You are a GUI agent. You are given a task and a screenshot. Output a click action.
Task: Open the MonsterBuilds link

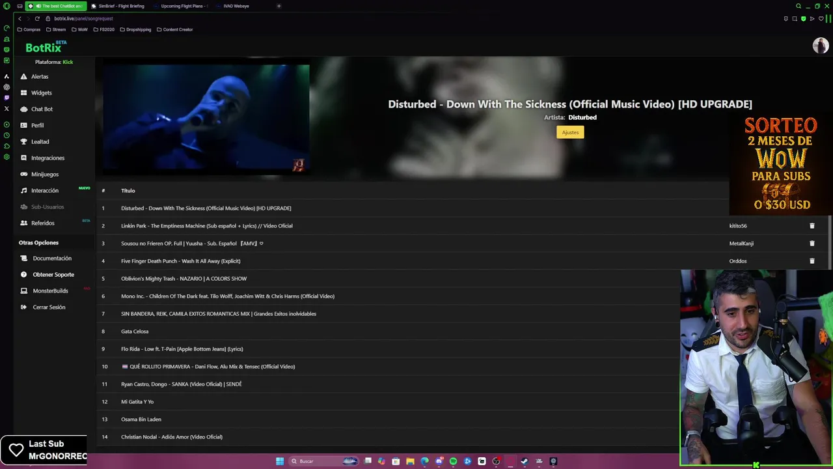[50, 291]
